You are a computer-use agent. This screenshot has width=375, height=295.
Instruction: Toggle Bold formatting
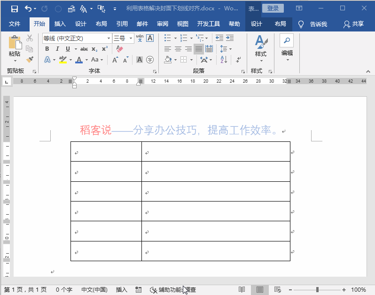47,49
